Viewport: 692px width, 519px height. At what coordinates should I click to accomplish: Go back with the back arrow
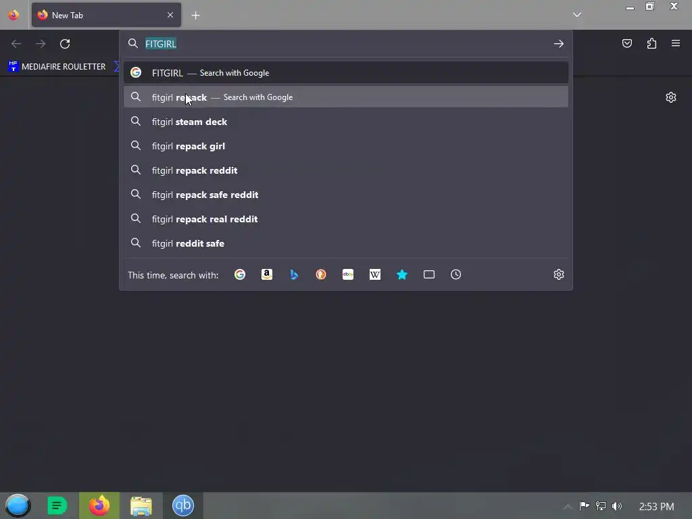point(16,44)
